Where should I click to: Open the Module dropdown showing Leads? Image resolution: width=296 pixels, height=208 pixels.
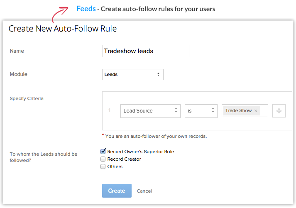132,74
